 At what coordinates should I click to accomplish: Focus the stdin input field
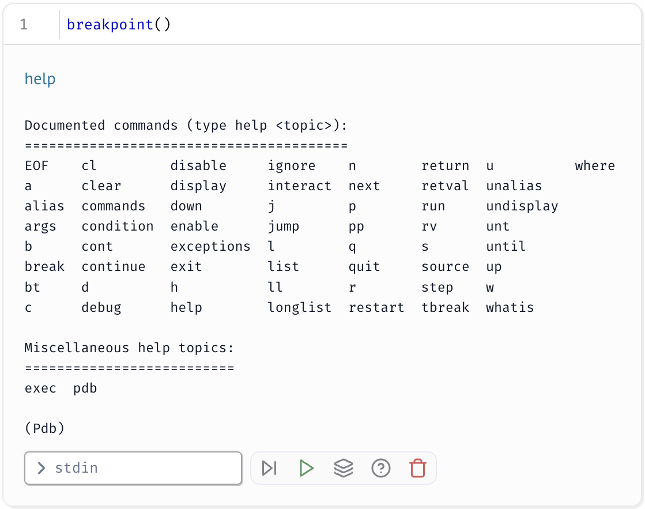tap(138, 468)
